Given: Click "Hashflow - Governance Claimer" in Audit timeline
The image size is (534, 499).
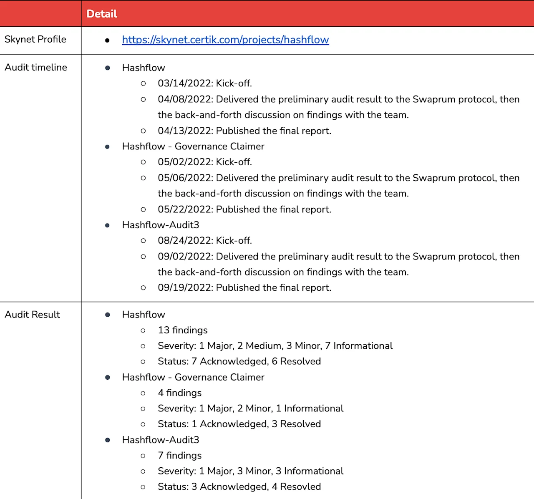Looking at the screenshot, I should (193, 146).
